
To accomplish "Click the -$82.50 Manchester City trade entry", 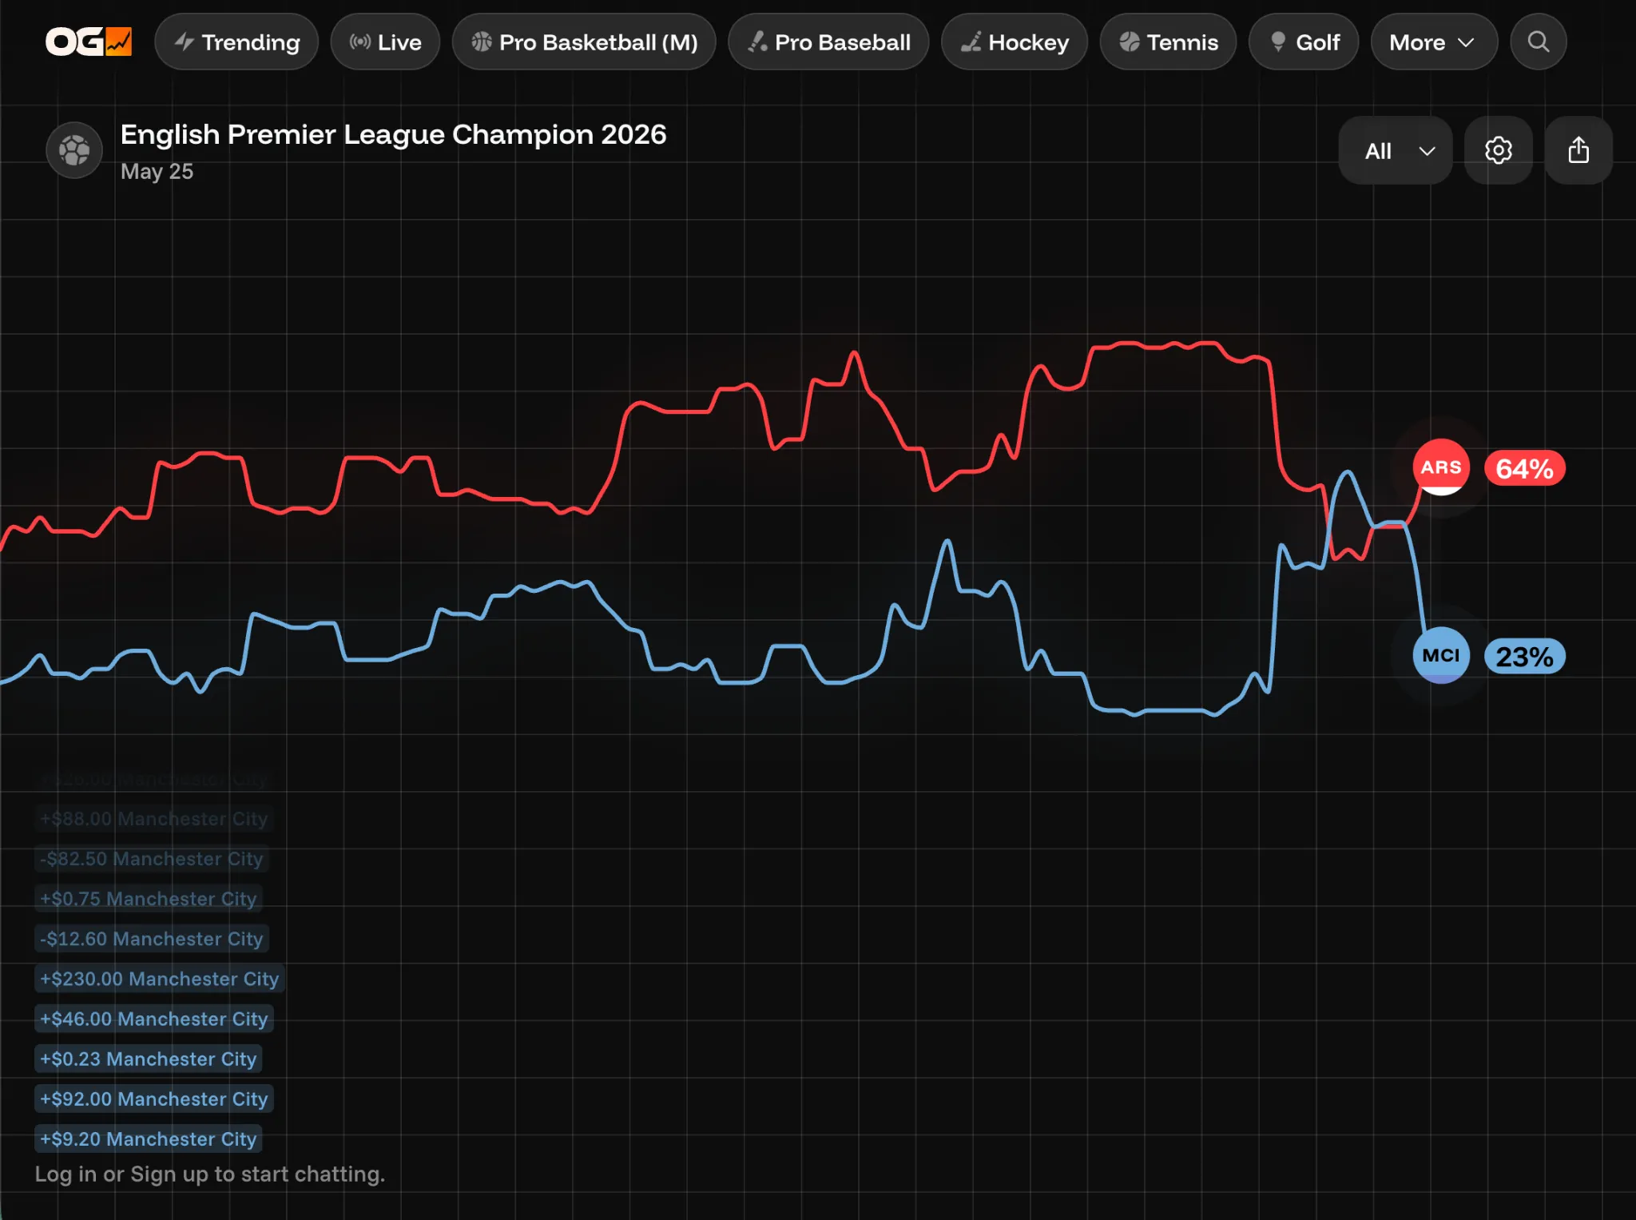I will click(152, 859).
